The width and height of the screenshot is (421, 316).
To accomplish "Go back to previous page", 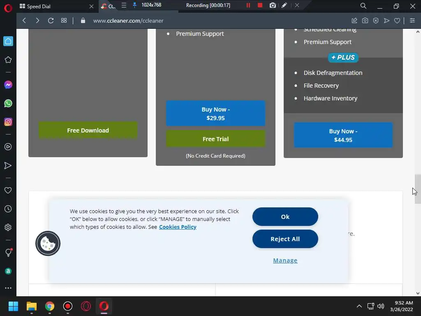I will (24, 21).
